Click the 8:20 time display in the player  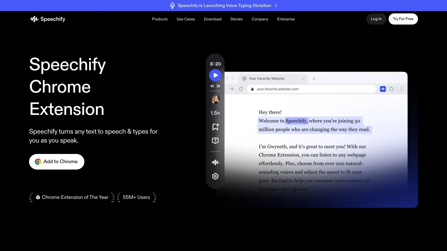215,64
